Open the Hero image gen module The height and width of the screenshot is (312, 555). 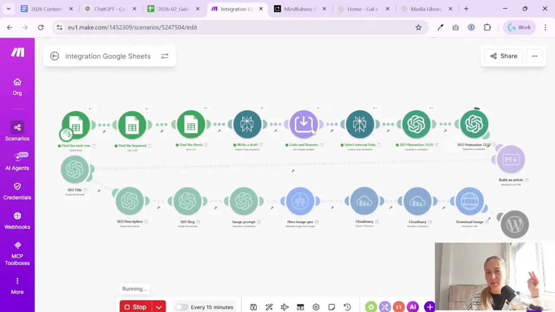(x=300, y=201)
